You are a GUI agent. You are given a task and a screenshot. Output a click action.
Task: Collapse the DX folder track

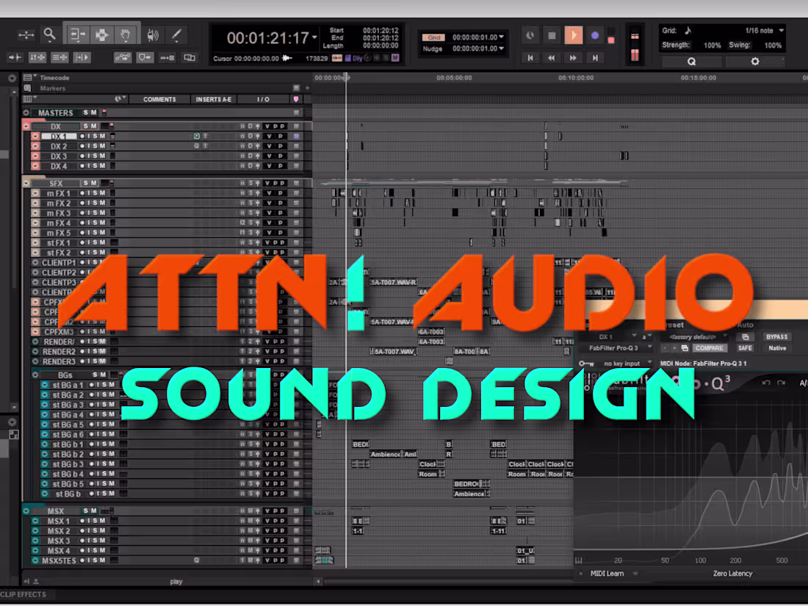pos(26,126)
